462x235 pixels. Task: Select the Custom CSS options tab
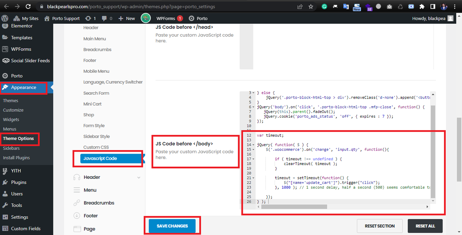click(x=96, y=147)
